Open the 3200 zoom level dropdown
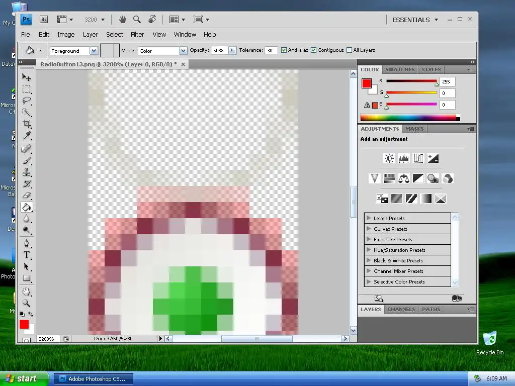 103,20
